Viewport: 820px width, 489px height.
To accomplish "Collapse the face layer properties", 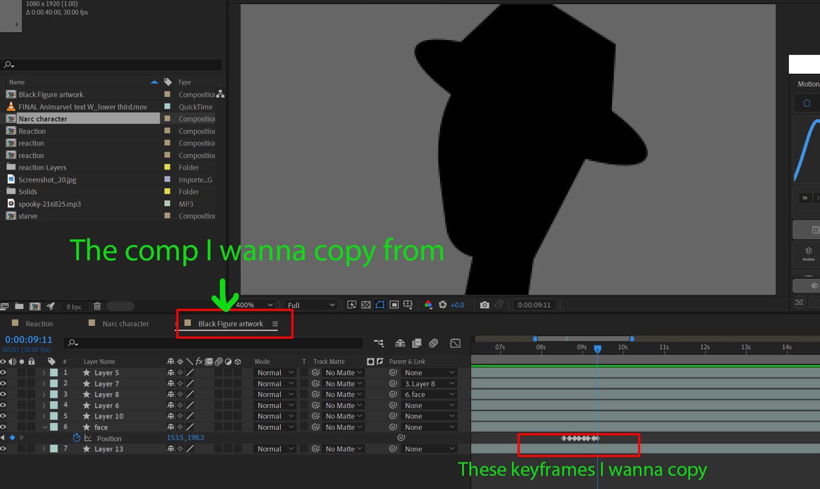I will point(45,427).
